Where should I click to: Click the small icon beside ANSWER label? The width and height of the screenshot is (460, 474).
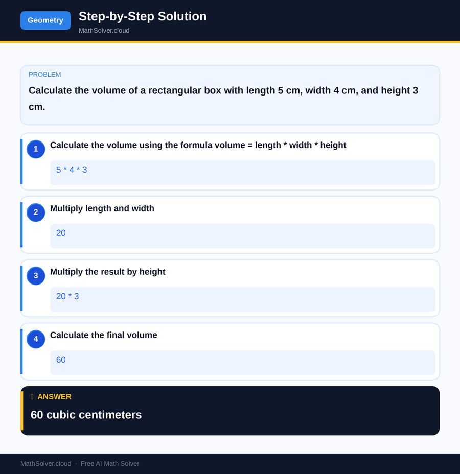coord(32,397)
